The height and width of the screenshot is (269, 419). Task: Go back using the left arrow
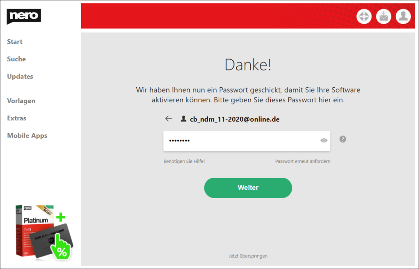coord(169,119)
